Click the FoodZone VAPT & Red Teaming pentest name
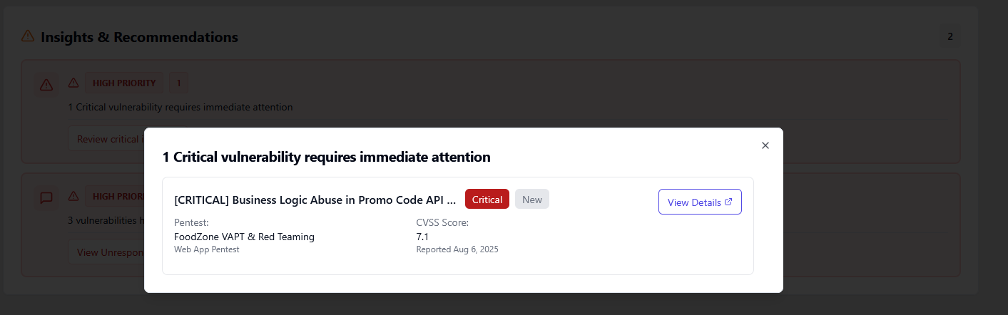Viewport: 1008px width, 315px height. tap(244, 237)
